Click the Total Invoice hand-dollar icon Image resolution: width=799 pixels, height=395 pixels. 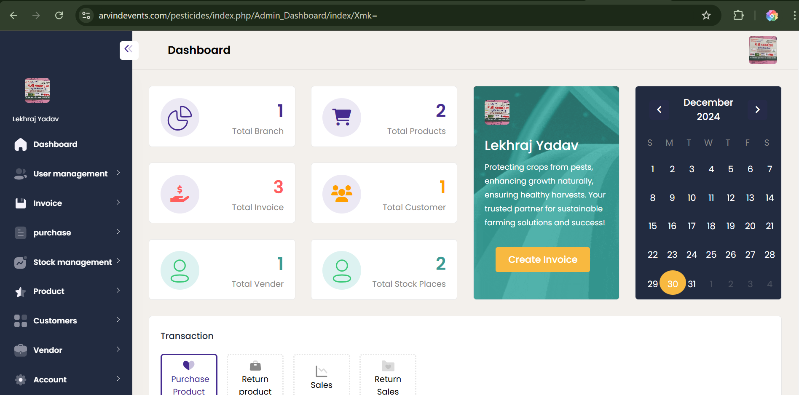[x=180, y=194]
